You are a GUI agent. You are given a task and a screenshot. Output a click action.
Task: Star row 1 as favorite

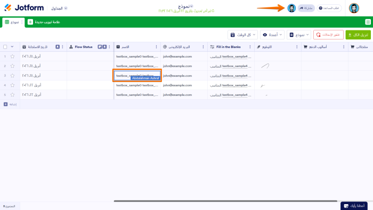13,56
